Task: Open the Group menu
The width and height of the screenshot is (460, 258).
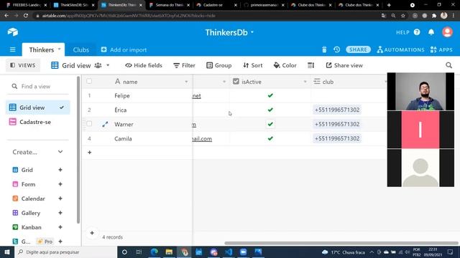Action: pyautogui.click(x=218, y=65)
